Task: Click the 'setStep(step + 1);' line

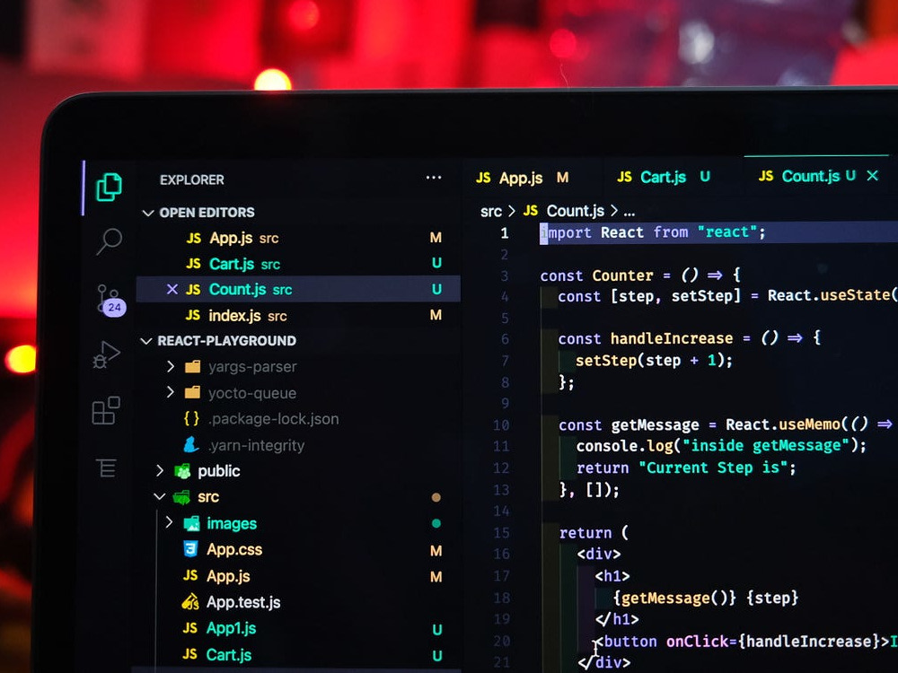Action: click(x=654, y=360)
